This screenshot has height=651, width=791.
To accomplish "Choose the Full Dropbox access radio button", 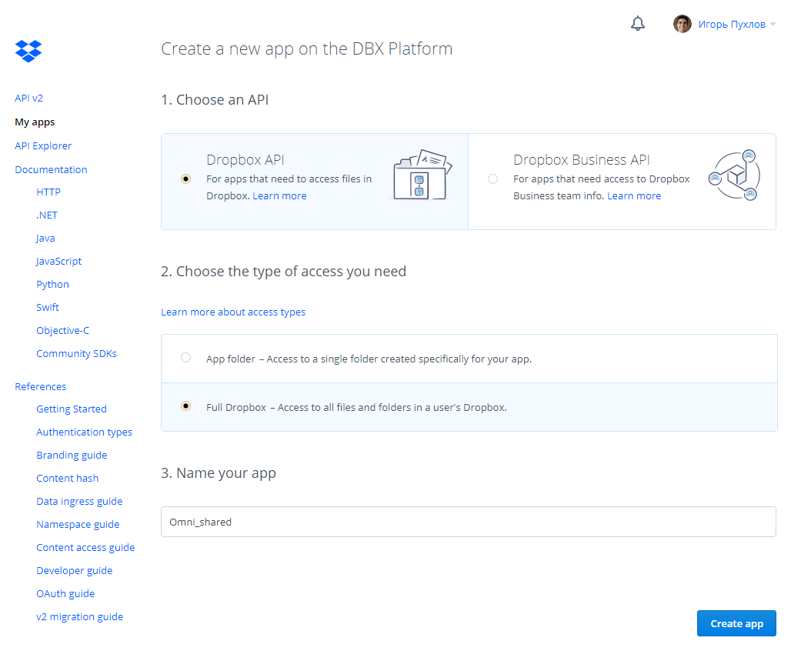I will 185,406.
